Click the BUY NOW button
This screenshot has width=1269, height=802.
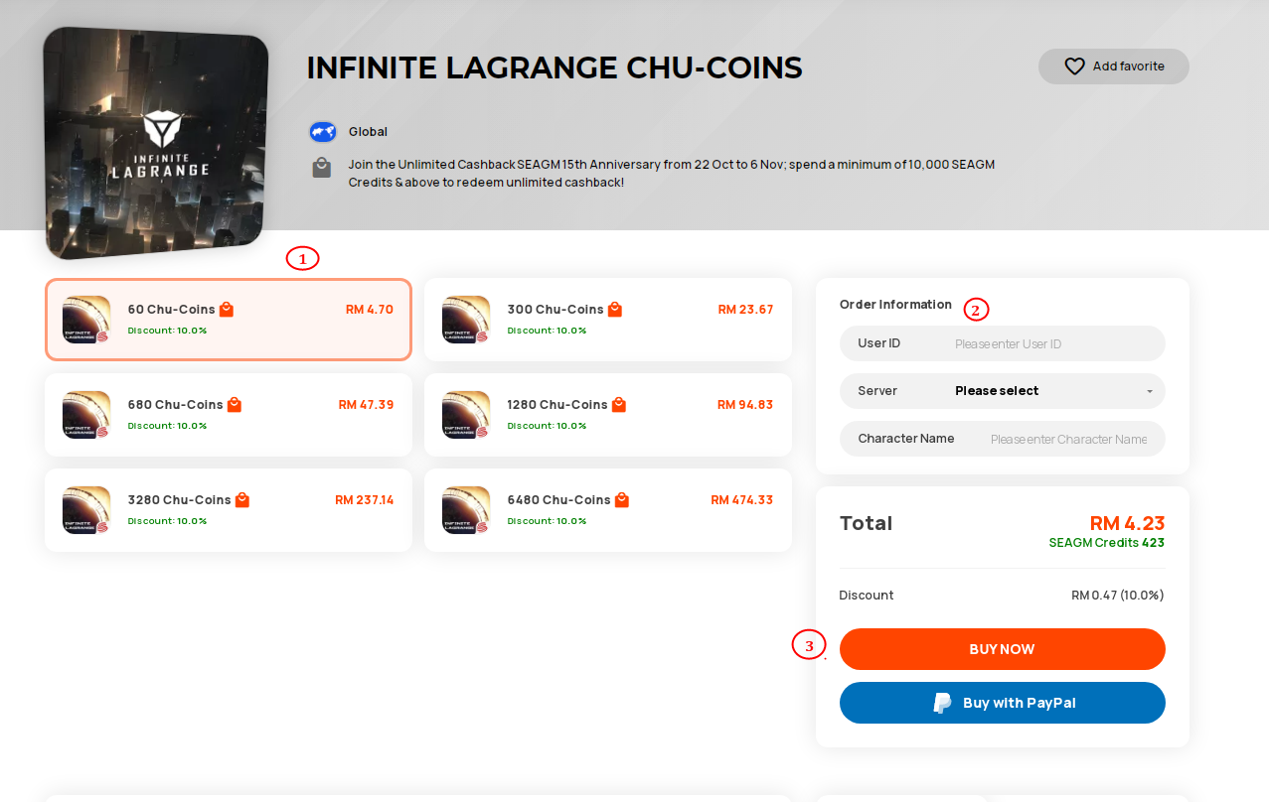click(x=1003, y=649)
